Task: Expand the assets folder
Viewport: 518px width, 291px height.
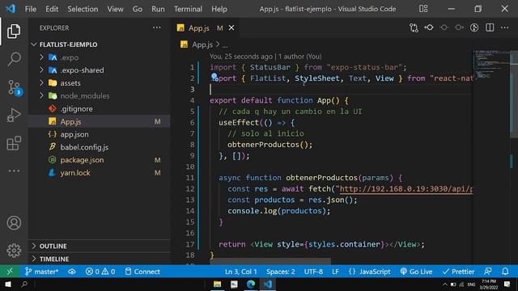Action: [41, 82]
